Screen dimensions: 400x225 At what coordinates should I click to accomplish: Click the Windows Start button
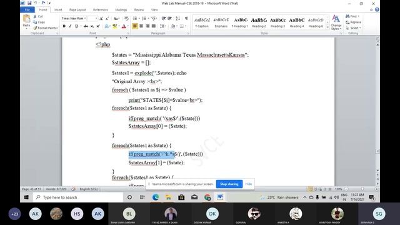point(26,197)
